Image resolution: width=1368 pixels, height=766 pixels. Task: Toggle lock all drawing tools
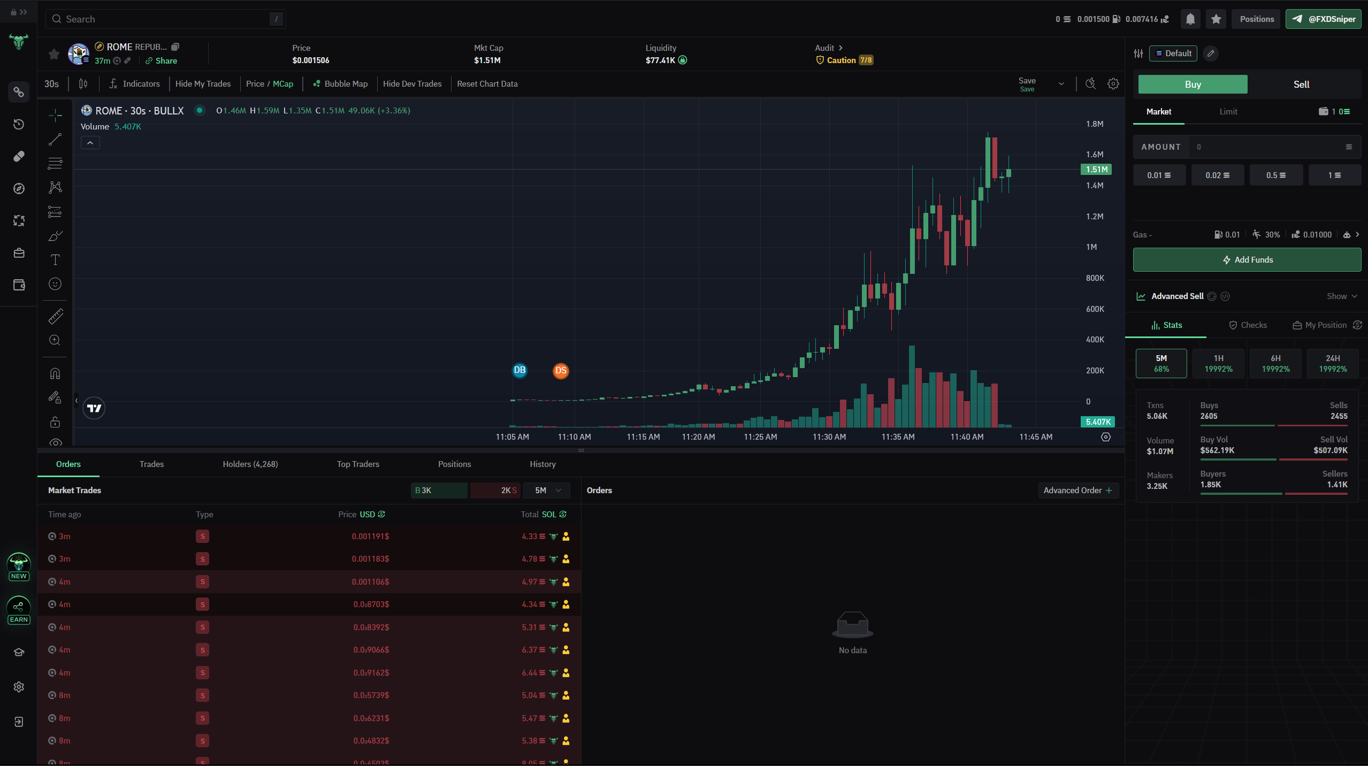[55, 422]
